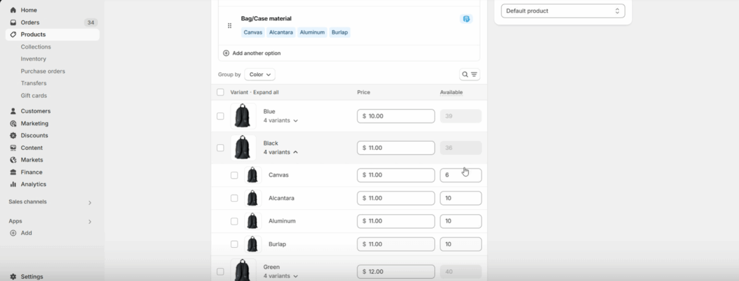Click the Discounts badge icon

point(14,135)
